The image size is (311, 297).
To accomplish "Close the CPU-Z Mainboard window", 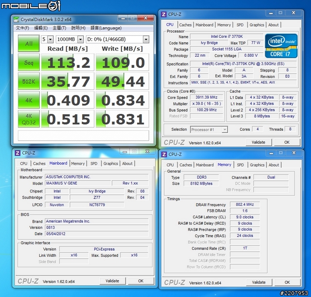I will 147,151.
